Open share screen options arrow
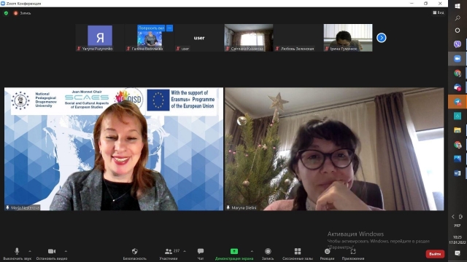 tap(252, 251)
